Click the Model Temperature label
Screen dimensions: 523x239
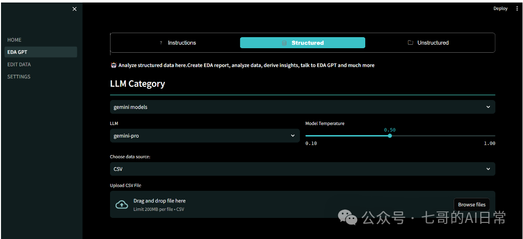[325, 124]
